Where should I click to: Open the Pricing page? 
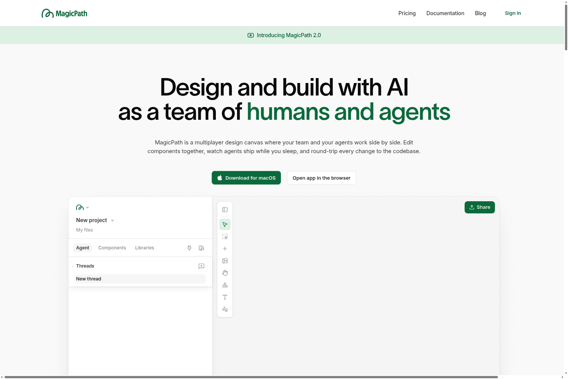click(x=407, y=13)
